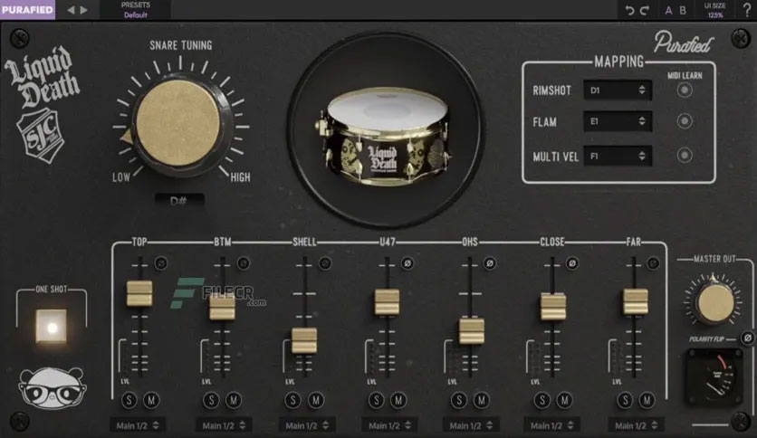Screen dimensions: 757x438
Task: Enable MIDI learn for Rimshot
Action: point(684,90)
